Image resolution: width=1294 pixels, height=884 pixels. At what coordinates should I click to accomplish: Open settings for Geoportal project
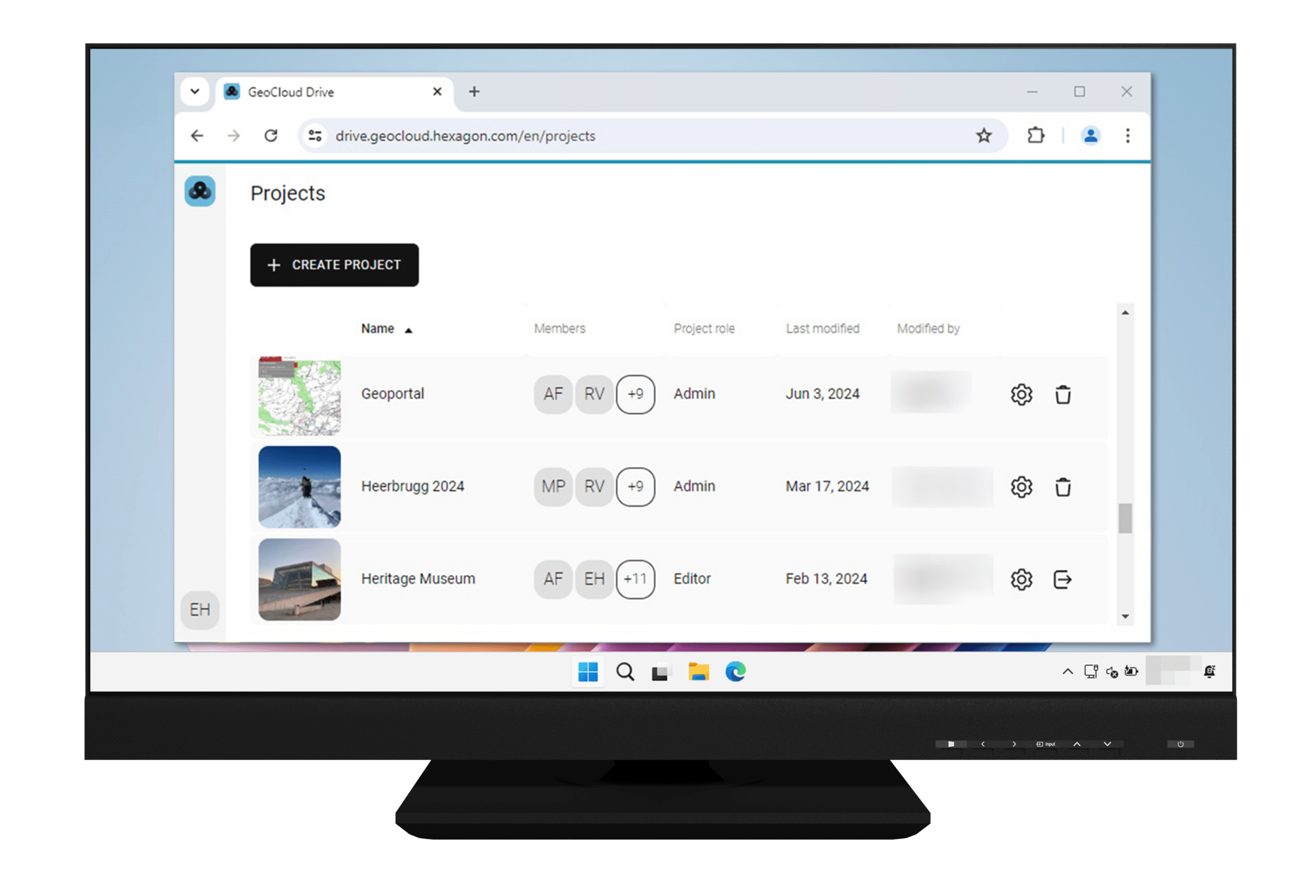tap(1021, 393)
